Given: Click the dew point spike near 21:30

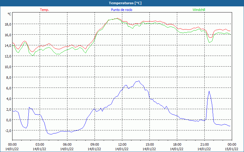Looking at the screenshot, I should click(x=209, y=91).
